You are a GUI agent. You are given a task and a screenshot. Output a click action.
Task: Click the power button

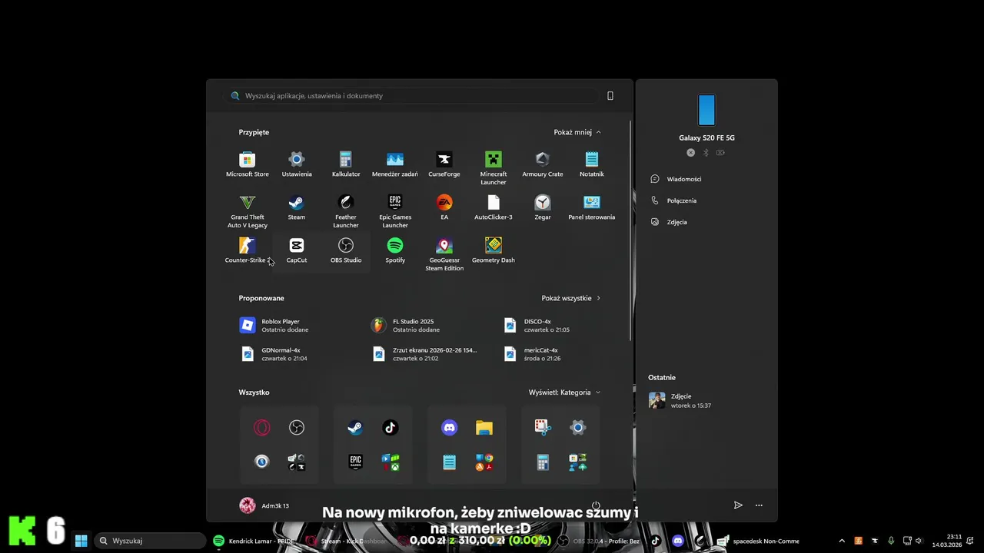pyautogui.click(x=596, y=505)
